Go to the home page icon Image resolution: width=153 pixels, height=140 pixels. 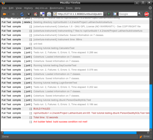click(36, 14)
